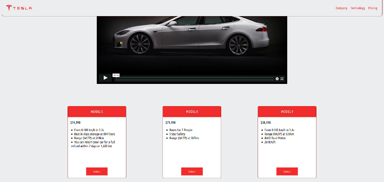Click the MODEL-S card header

[97, 111]
